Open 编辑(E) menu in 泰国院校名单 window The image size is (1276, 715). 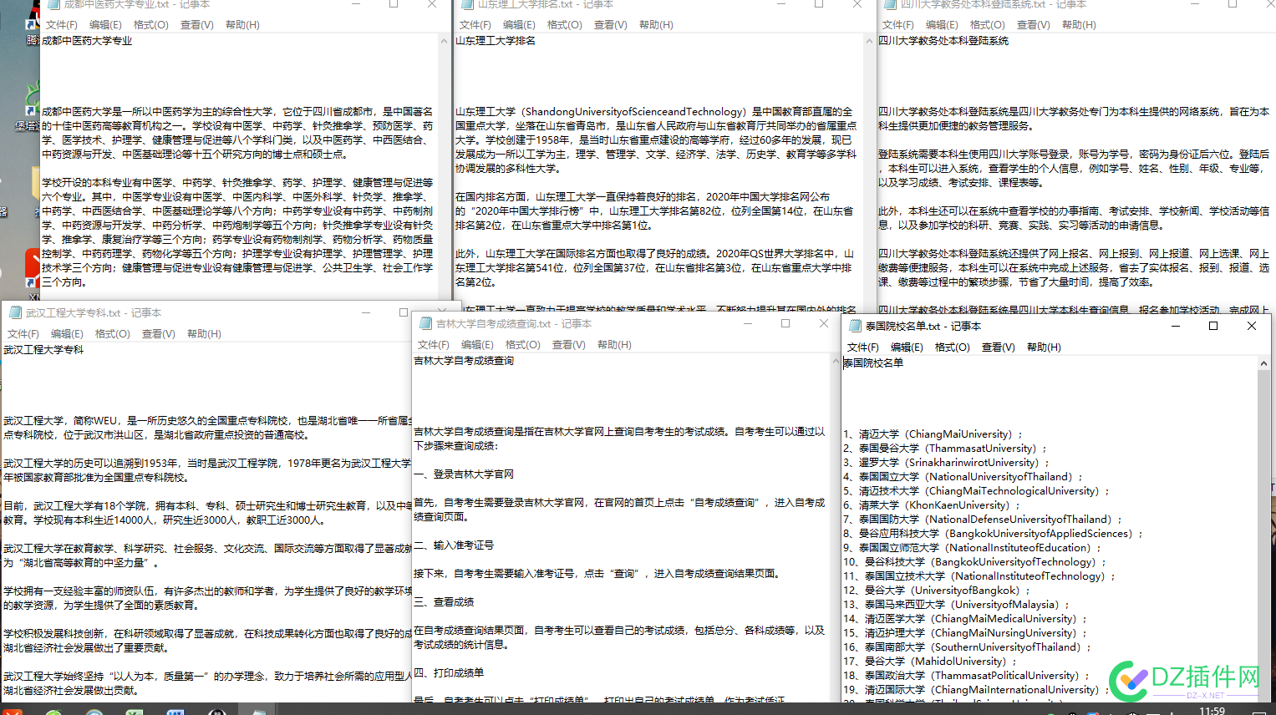point(907,347)
